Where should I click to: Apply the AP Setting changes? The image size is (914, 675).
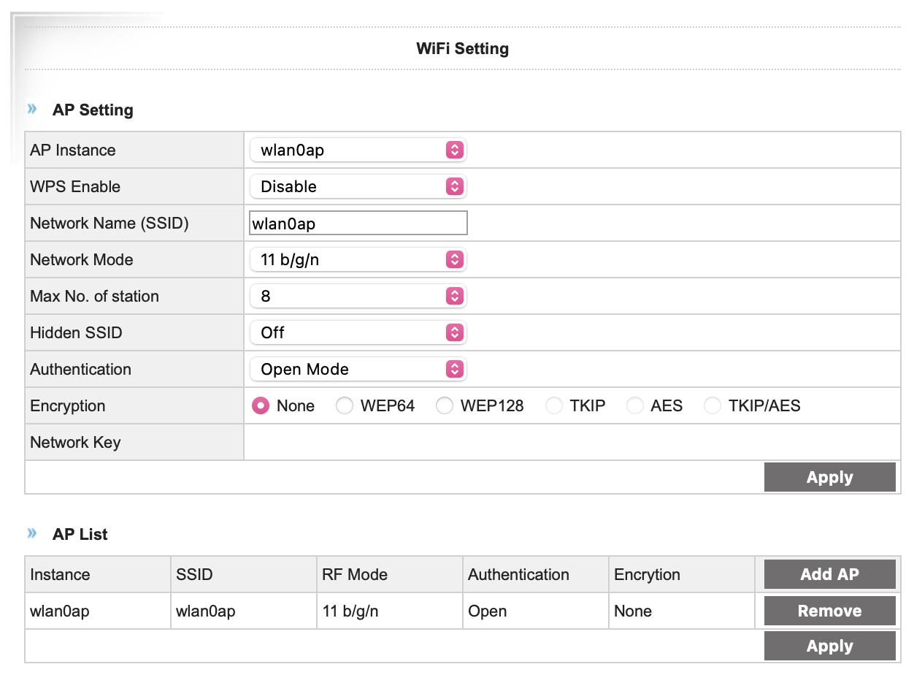coord(829,478)
